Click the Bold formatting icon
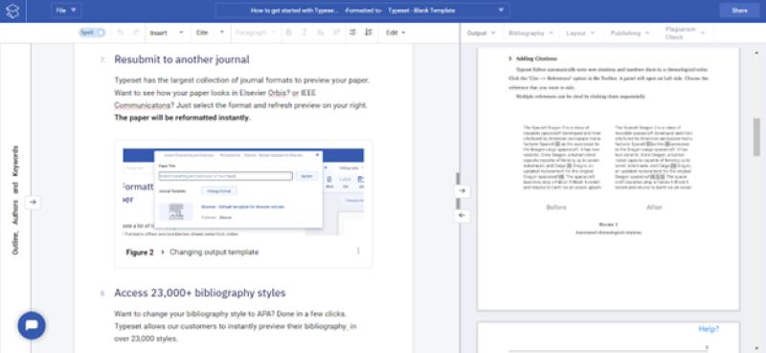 pyautogui.click(x=288, y=33)
